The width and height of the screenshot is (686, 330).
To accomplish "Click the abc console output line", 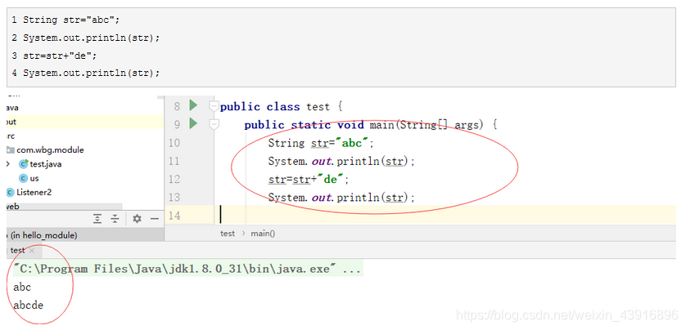I will point(22,288).
